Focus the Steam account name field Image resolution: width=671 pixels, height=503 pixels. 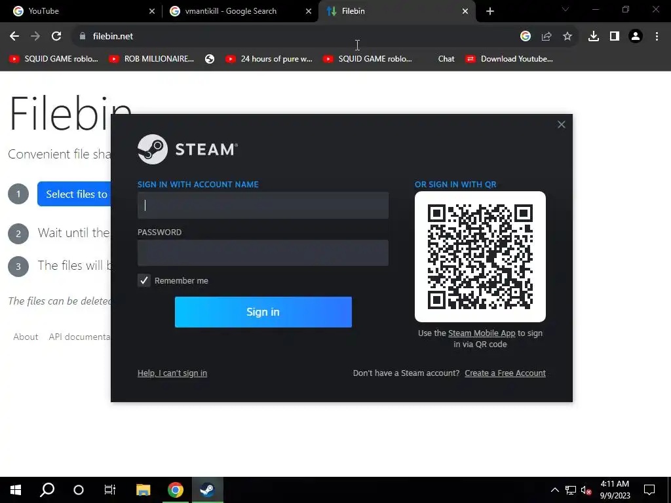point(263,205)
